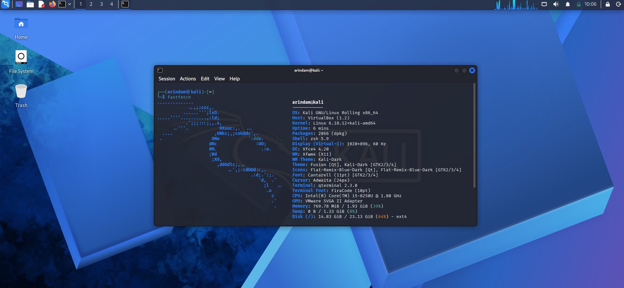Switch to workspace 4
Viewport: 624px width, 288px height.
pyautogui.click(x=112, y=4)
